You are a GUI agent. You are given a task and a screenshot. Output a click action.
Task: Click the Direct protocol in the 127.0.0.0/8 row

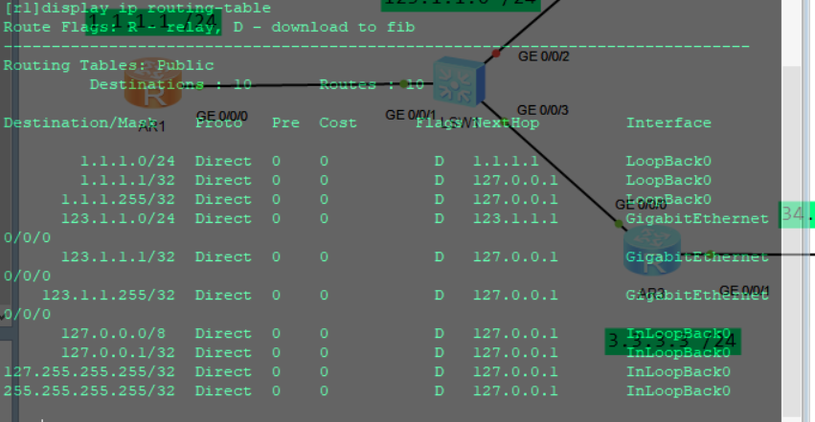[223, 334]
